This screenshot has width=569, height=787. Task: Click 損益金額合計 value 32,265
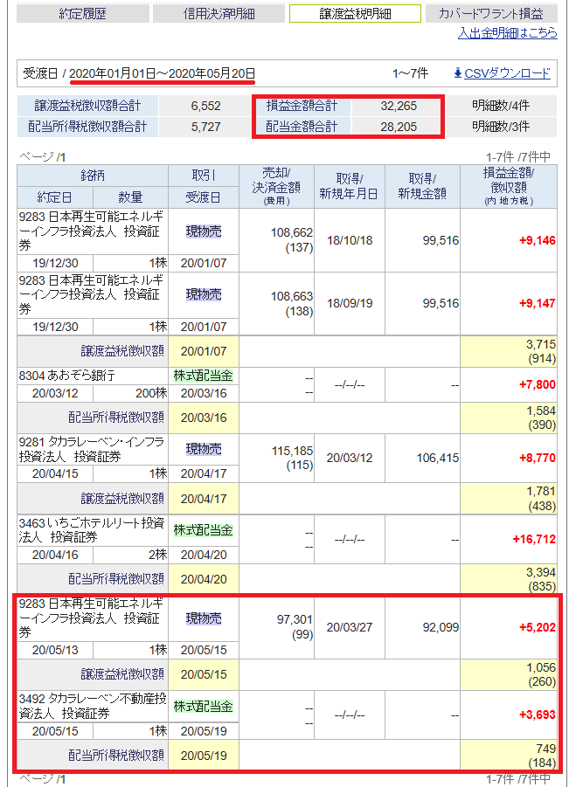[399, 106]
